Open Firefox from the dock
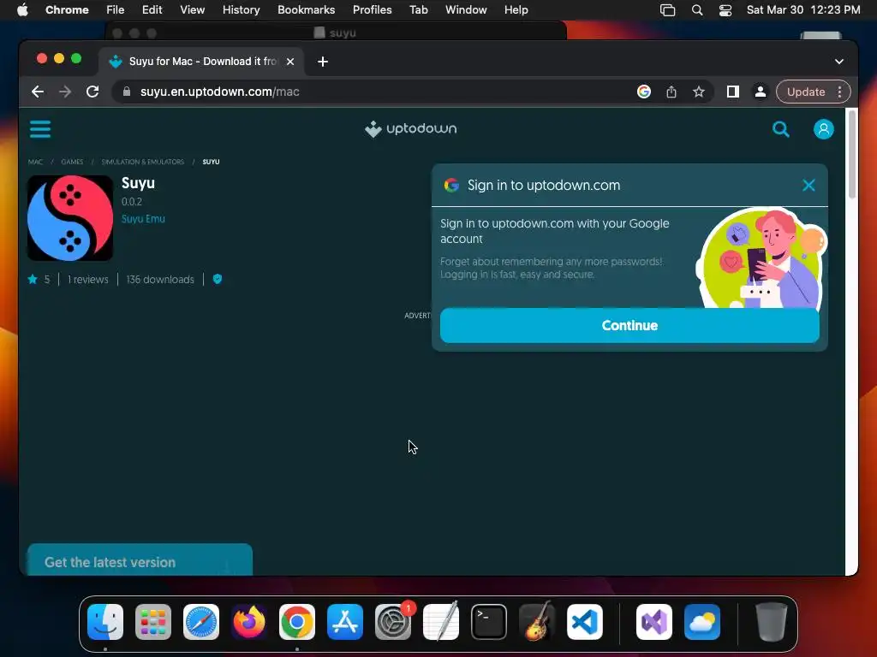The image size is (877, 657). 249,622
